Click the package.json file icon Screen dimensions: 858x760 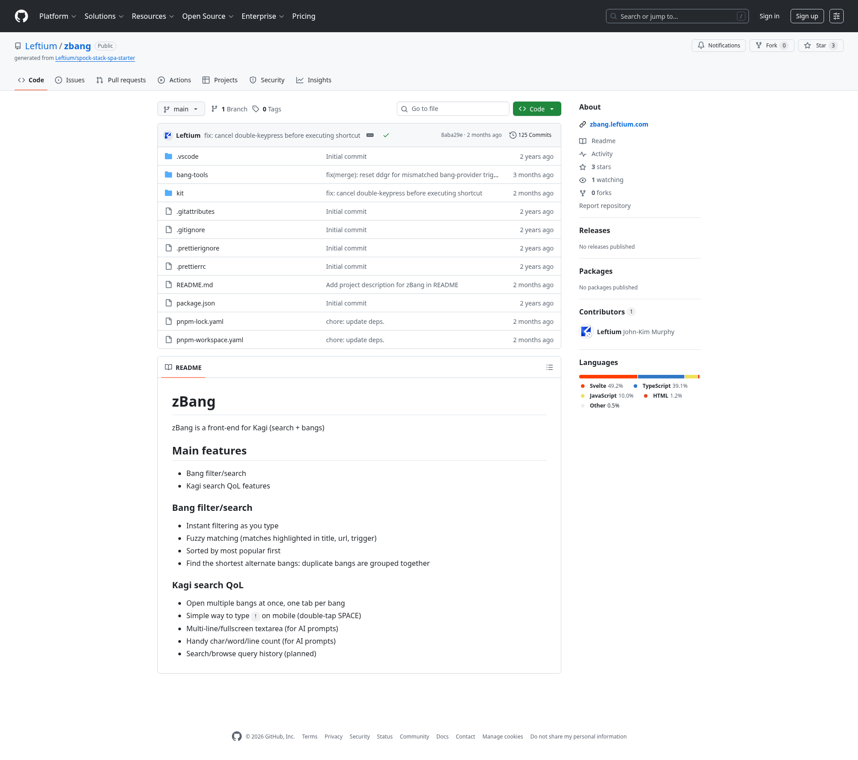(168, 303)
